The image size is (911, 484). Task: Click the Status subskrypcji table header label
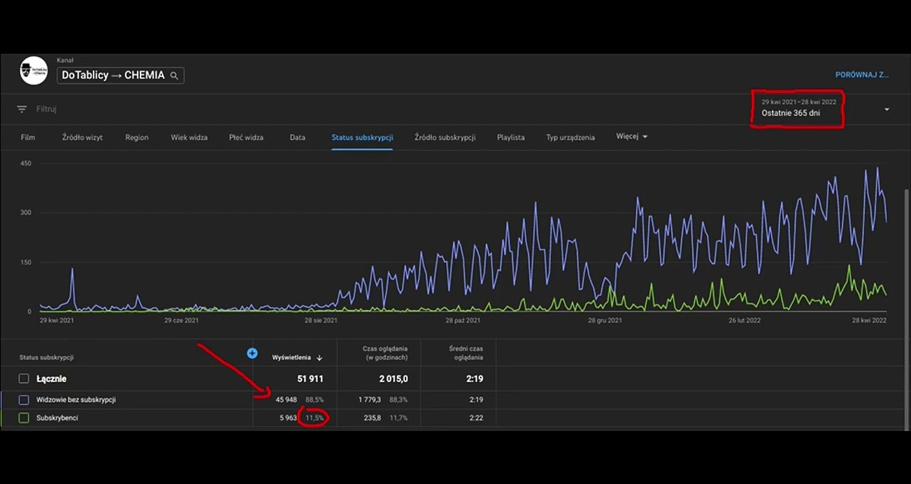pos(46,358)
